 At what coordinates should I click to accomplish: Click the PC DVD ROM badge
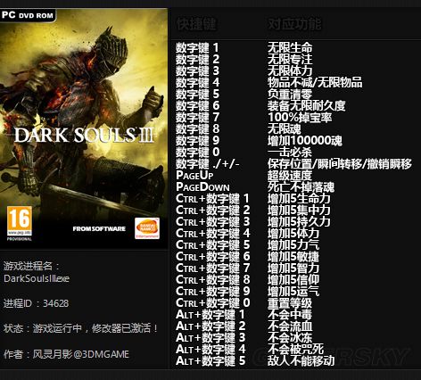(x=28, y=15)
